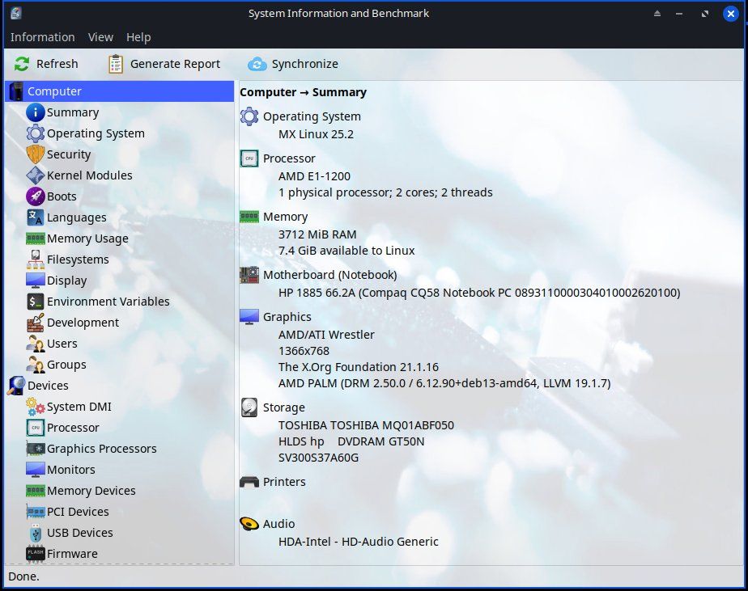Open the Information menu

[x=42, y=37]
